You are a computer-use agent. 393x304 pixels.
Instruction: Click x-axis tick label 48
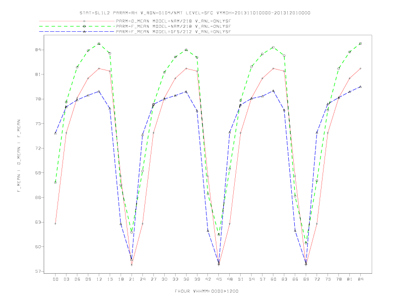tap(230, 279)
